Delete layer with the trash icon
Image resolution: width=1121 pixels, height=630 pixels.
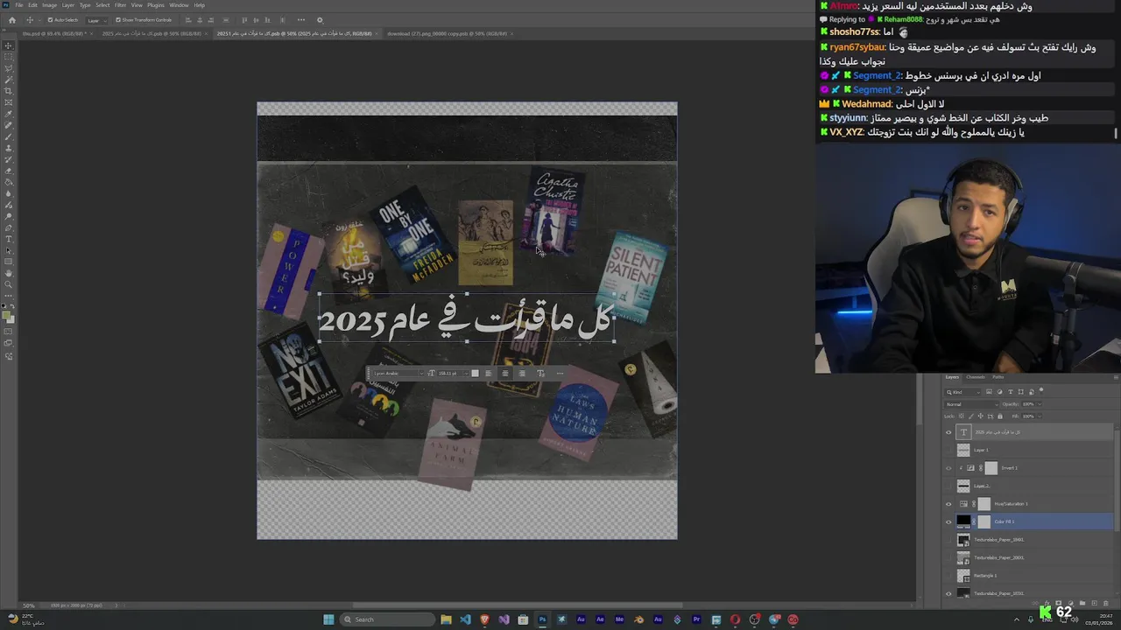[x=1106, y=603]
